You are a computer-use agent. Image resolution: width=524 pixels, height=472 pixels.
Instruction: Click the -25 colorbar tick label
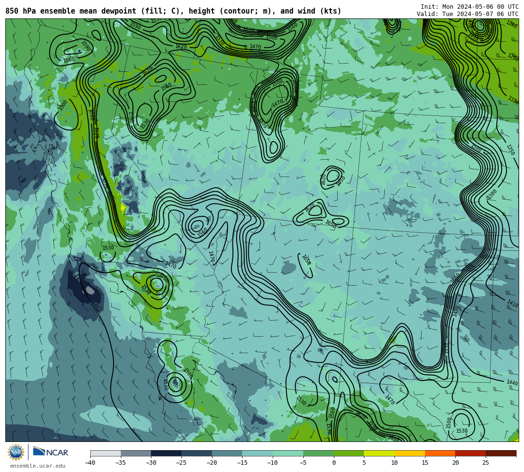coord(181,463)
